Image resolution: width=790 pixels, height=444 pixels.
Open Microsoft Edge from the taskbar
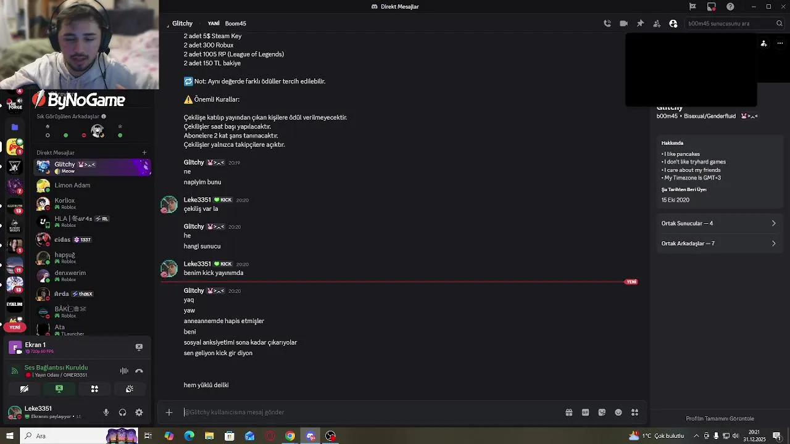click(189, 436)
